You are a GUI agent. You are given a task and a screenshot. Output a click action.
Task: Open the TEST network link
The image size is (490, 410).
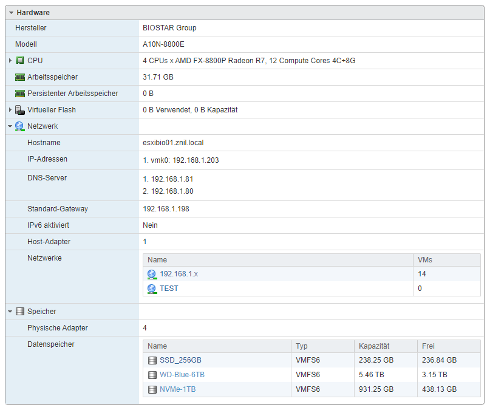click(x=169, y=289)
